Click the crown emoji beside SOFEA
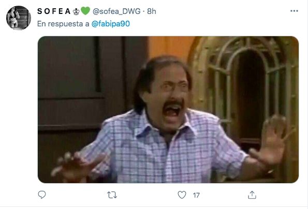 click(x=76, y=11)
